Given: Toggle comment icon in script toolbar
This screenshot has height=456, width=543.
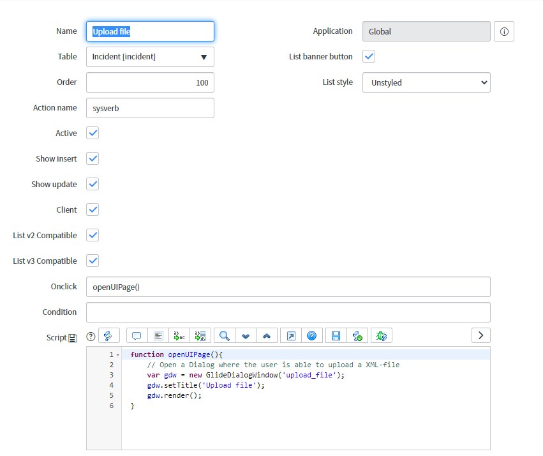Looking at the screenshot, I should point(137,335).
